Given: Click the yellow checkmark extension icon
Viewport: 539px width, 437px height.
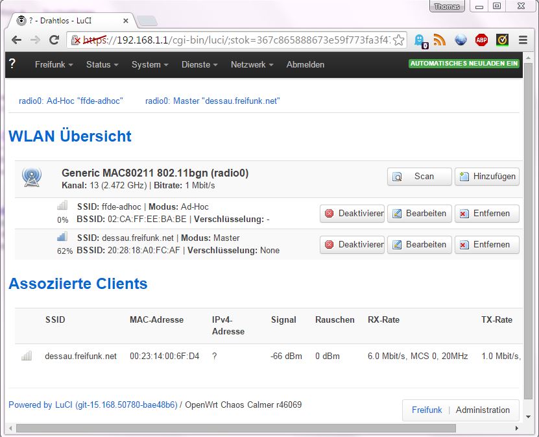Looking at the screenshot, I should coord(502,40).
